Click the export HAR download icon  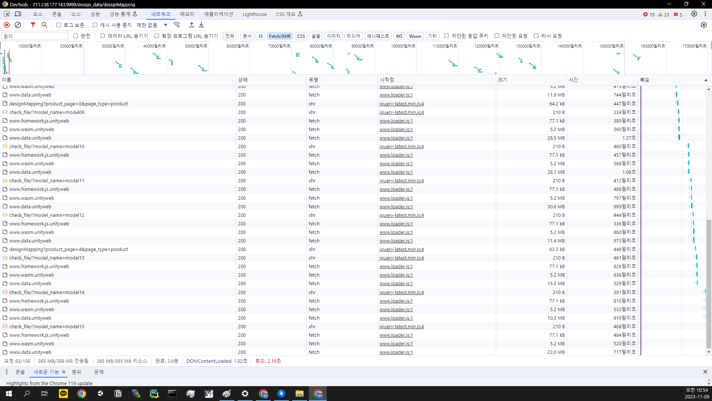point(201,25)
